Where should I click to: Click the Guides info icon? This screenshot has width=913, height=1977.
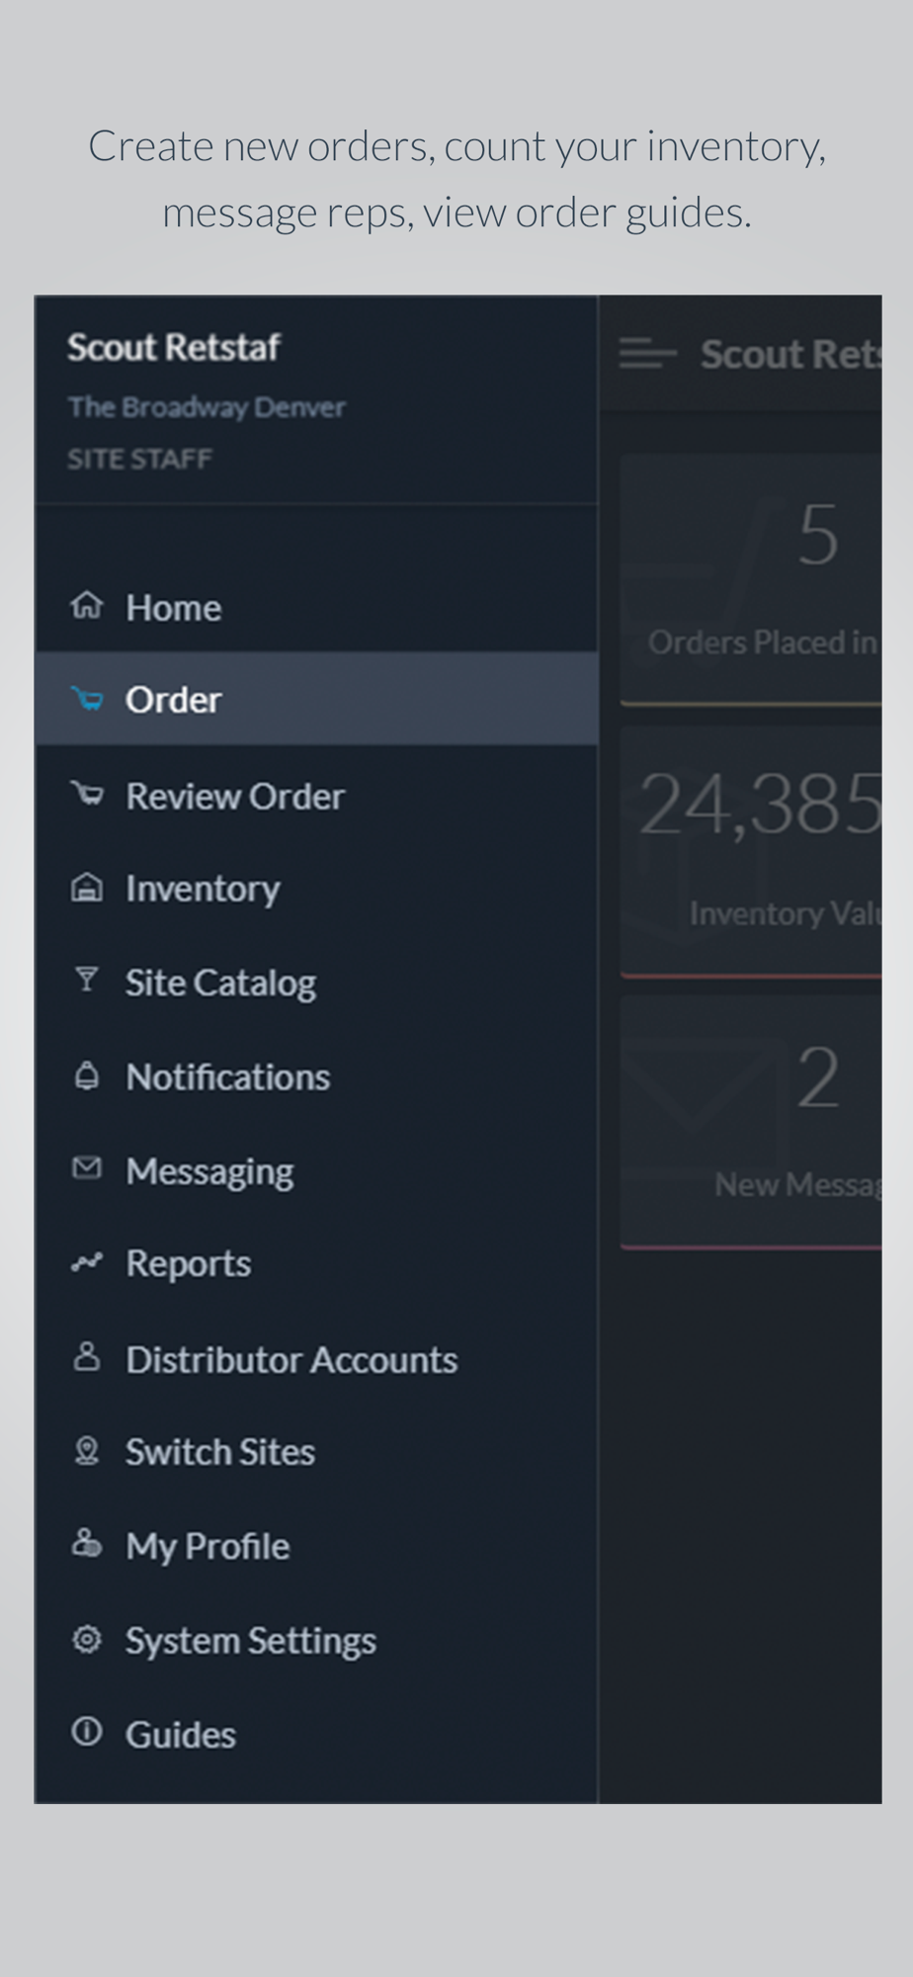pyautogui.click(x=87, y=1732)
